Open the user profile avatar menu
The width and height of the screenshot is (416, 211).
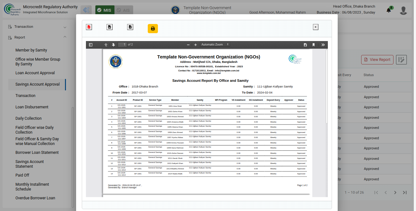pyautogui.click(x=403, y=10)
